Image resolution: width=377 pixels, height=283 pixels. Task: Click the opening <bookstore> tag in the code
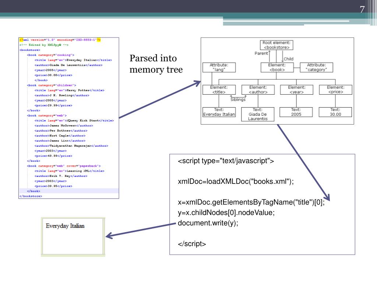tap(30, 50)
